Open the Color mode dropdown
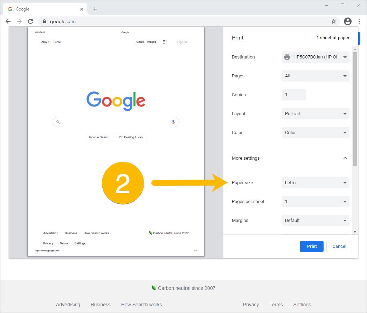 coord(316,133)
